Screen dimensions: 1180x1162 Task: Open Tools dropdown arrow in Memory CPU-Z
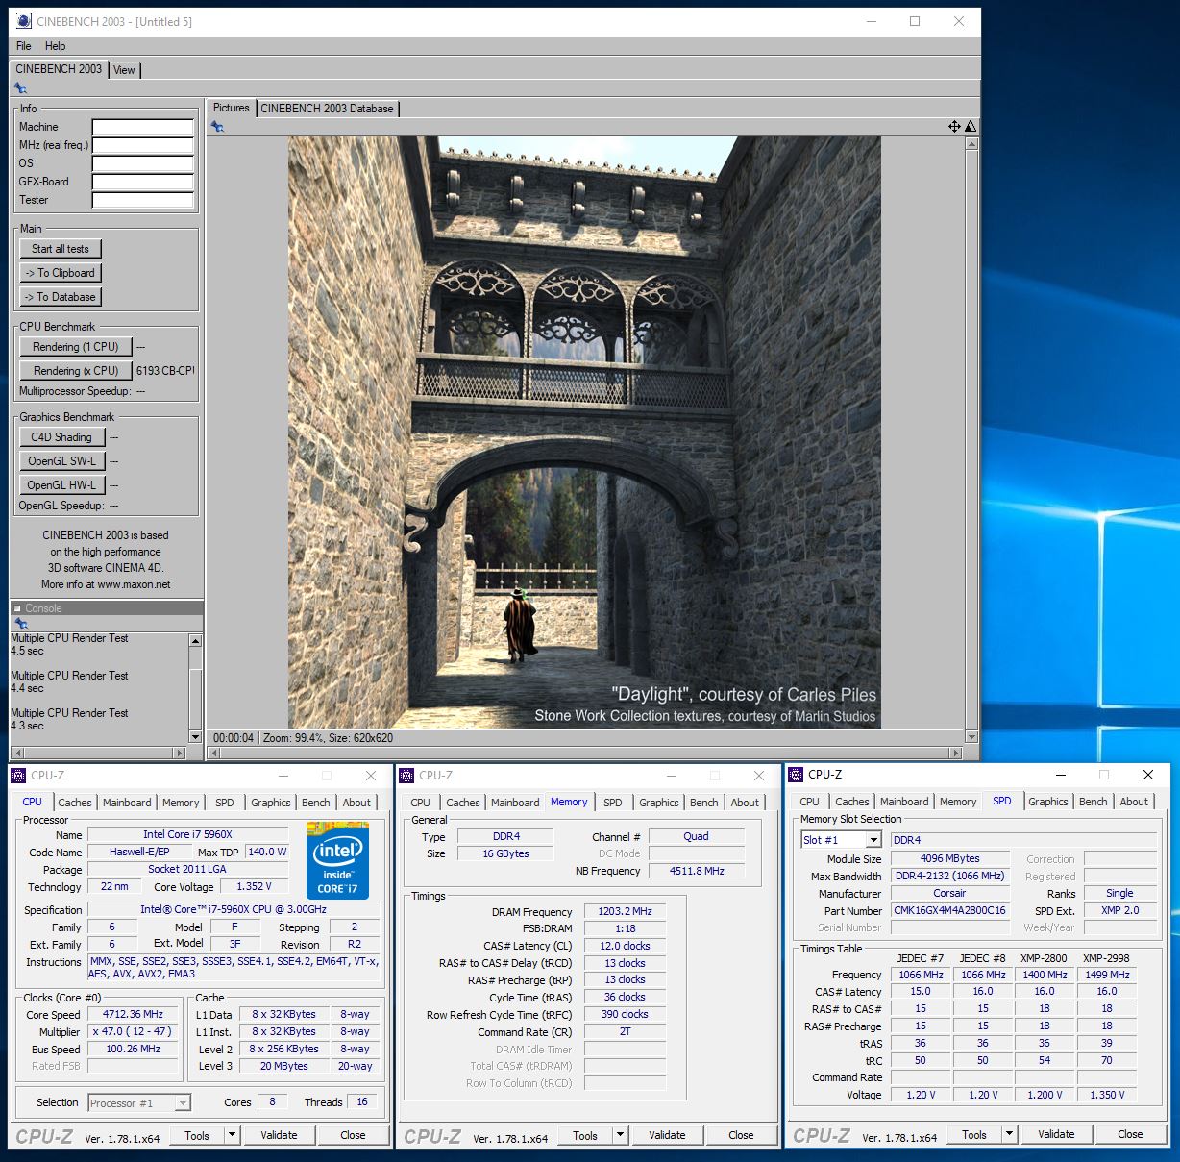(x=620, y=1135)
